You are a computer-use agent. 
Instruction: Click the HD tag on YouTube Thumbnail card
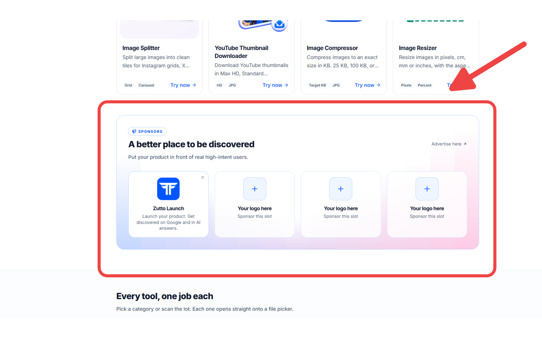click(220, 85)
